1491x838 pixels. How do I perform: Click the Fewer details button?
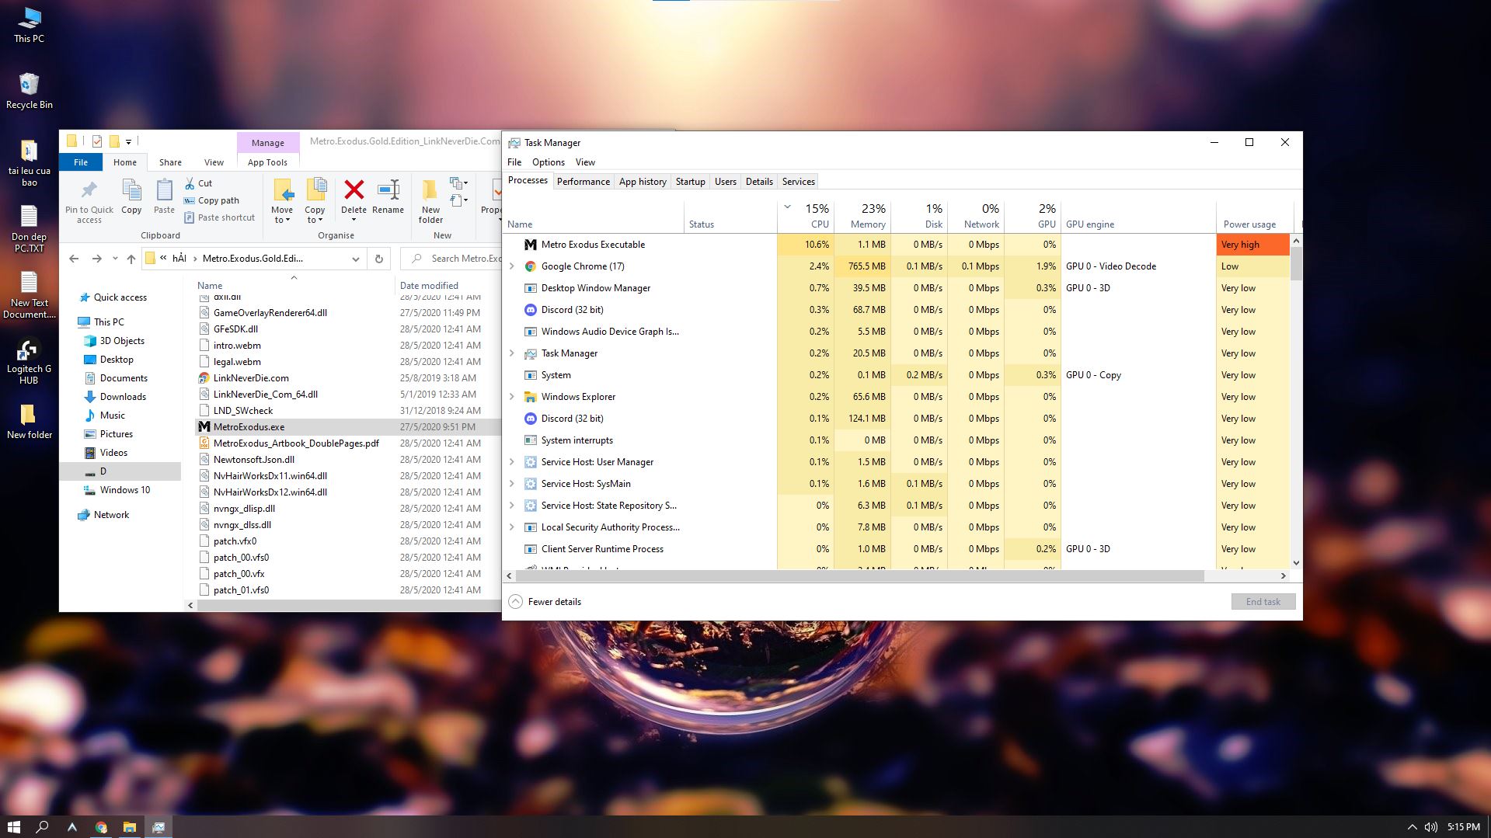point(545,602)
